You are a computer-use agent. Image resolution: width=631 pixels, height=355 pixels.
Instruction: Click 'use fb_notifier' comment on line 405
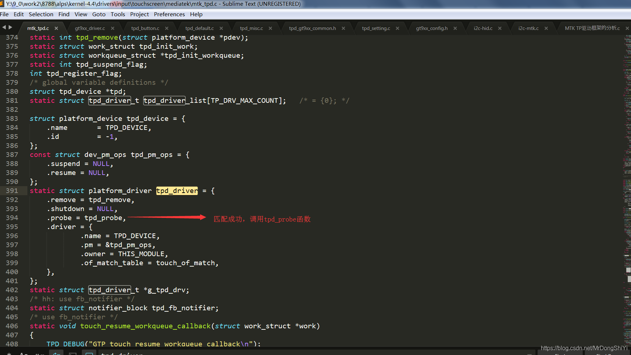tap(74, 317)
